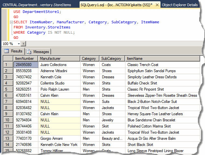The width and height of the screenshot is (205, 155).
Task: Click the Collentra Studio manufacturer cell
Action: pyautogui.click(x=59, y=83)
